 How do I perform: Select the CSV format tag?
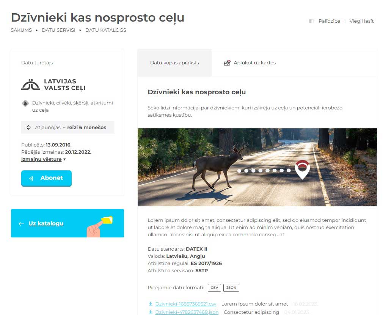click(x=214, y=288)
